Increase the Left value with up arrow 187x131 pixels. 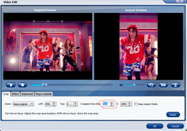[x=54, y=103]
